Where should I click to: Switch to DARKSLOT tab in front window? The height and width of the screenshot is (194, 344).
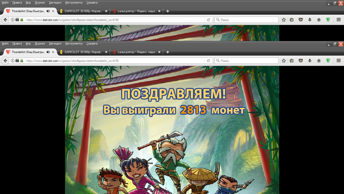[83, 52]
